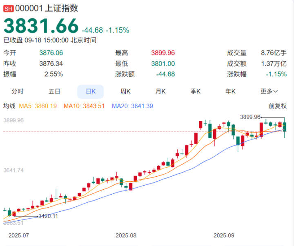The width and height of the screenshot is (294, 246).
Task: Open the 月K monthly chart tab
Action: (x=160, y=91)
